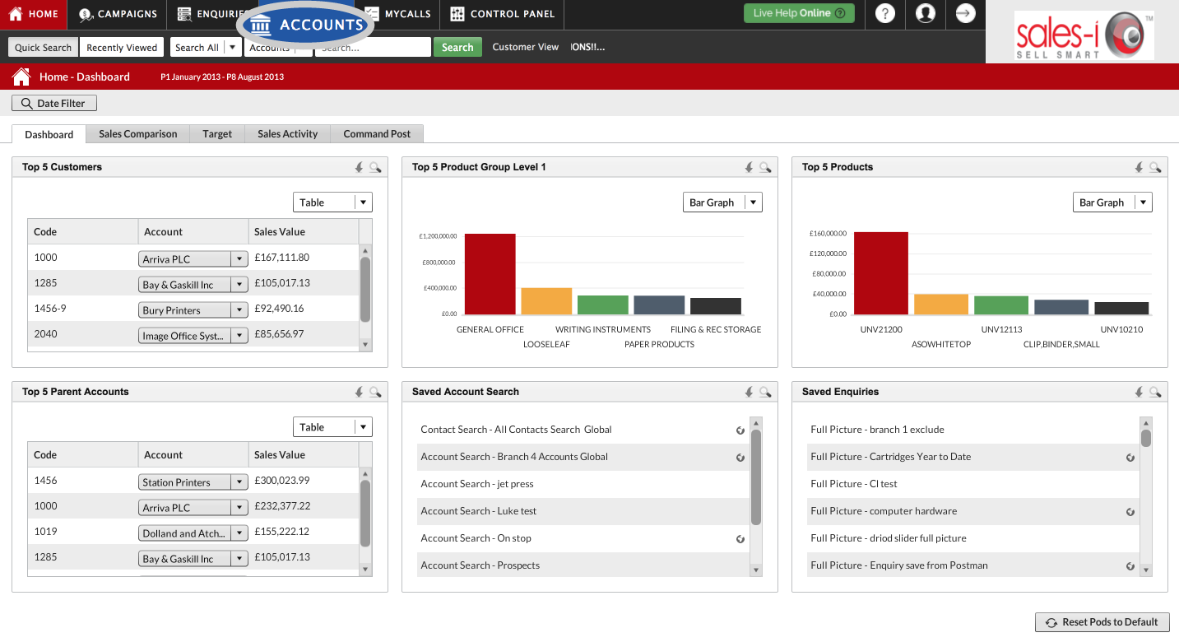Click pin icon on Top 5 Products pod
Screen dimensions: 1179x642
point(1140,167)
